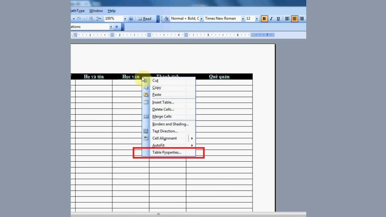
Task: Toggle Italic formatting
Action: (x=271, y=19)
